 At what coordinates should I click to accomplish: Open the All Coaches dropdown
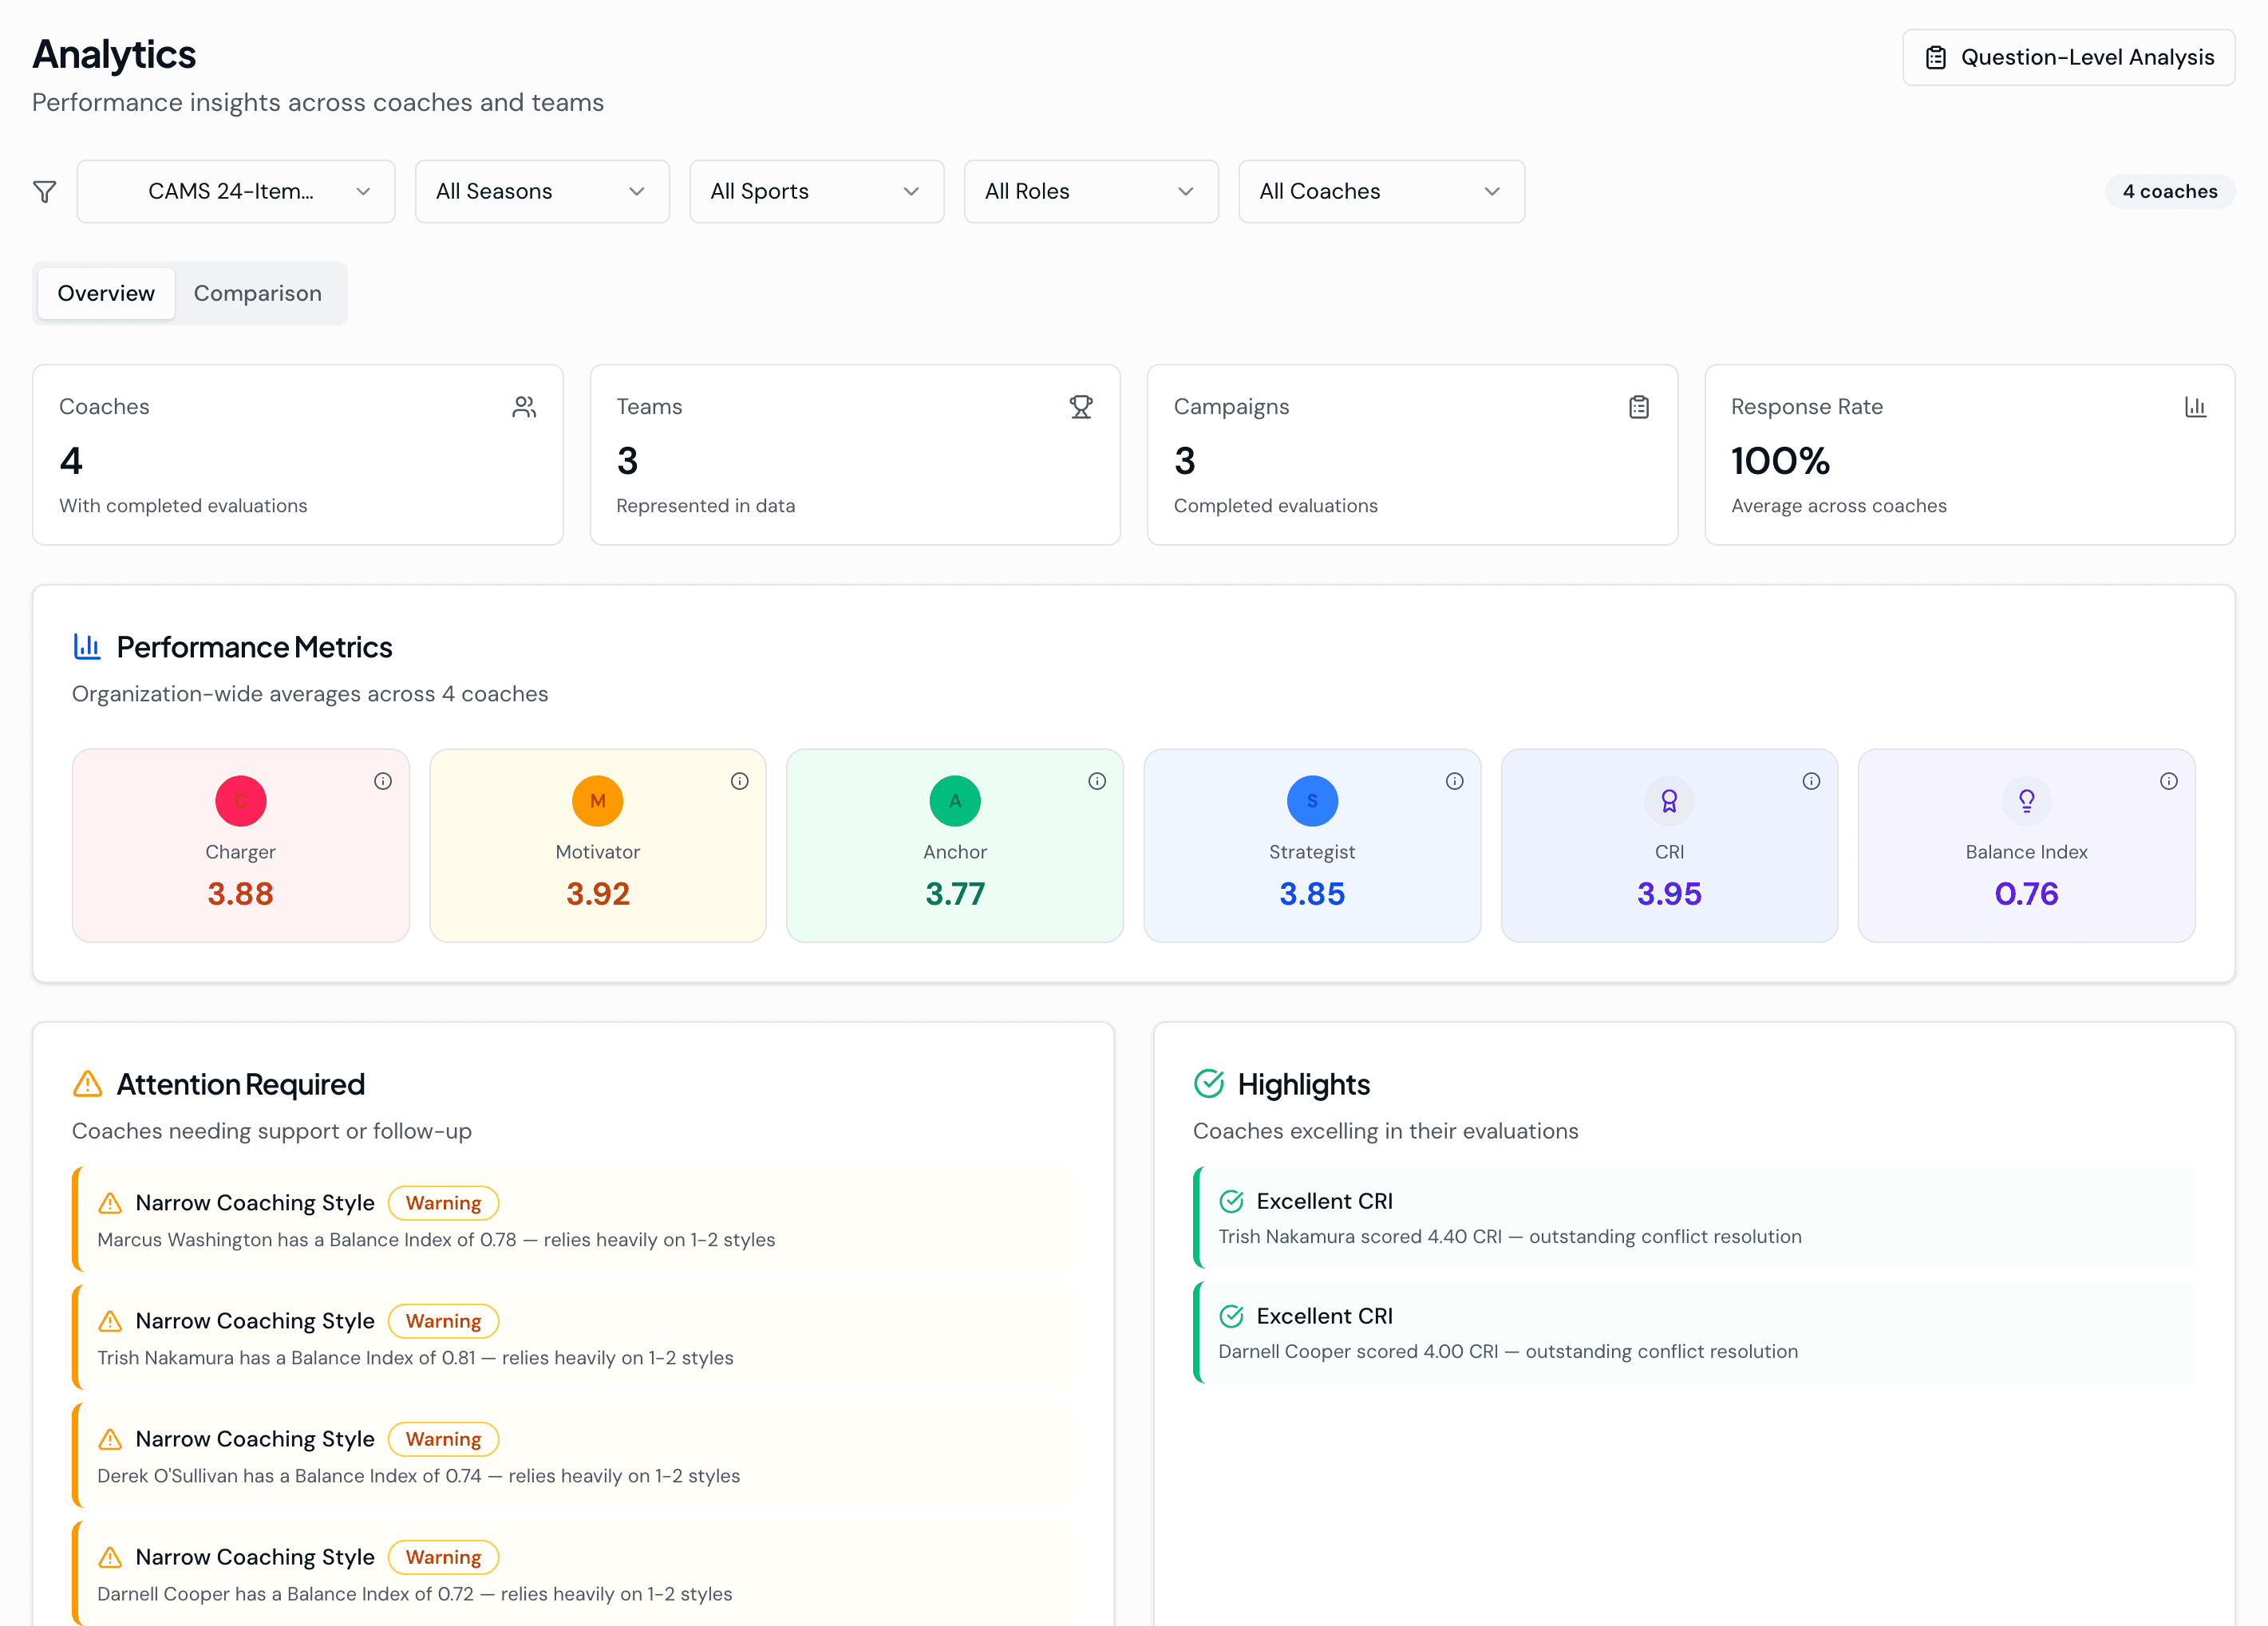pos(1381,191)
